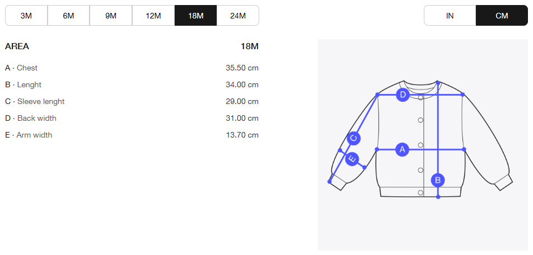This screenshot has width=533, height=255.
Task: Click the B length marker on diagram
Action: click(x=438, y=180)
